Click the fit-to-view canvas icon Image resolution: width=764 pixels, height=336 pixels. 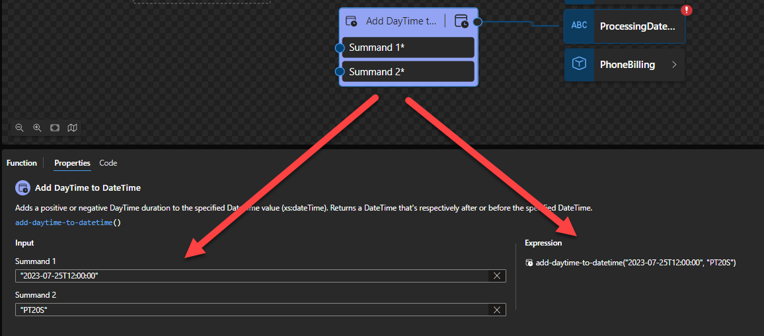(x=55, y=127)
